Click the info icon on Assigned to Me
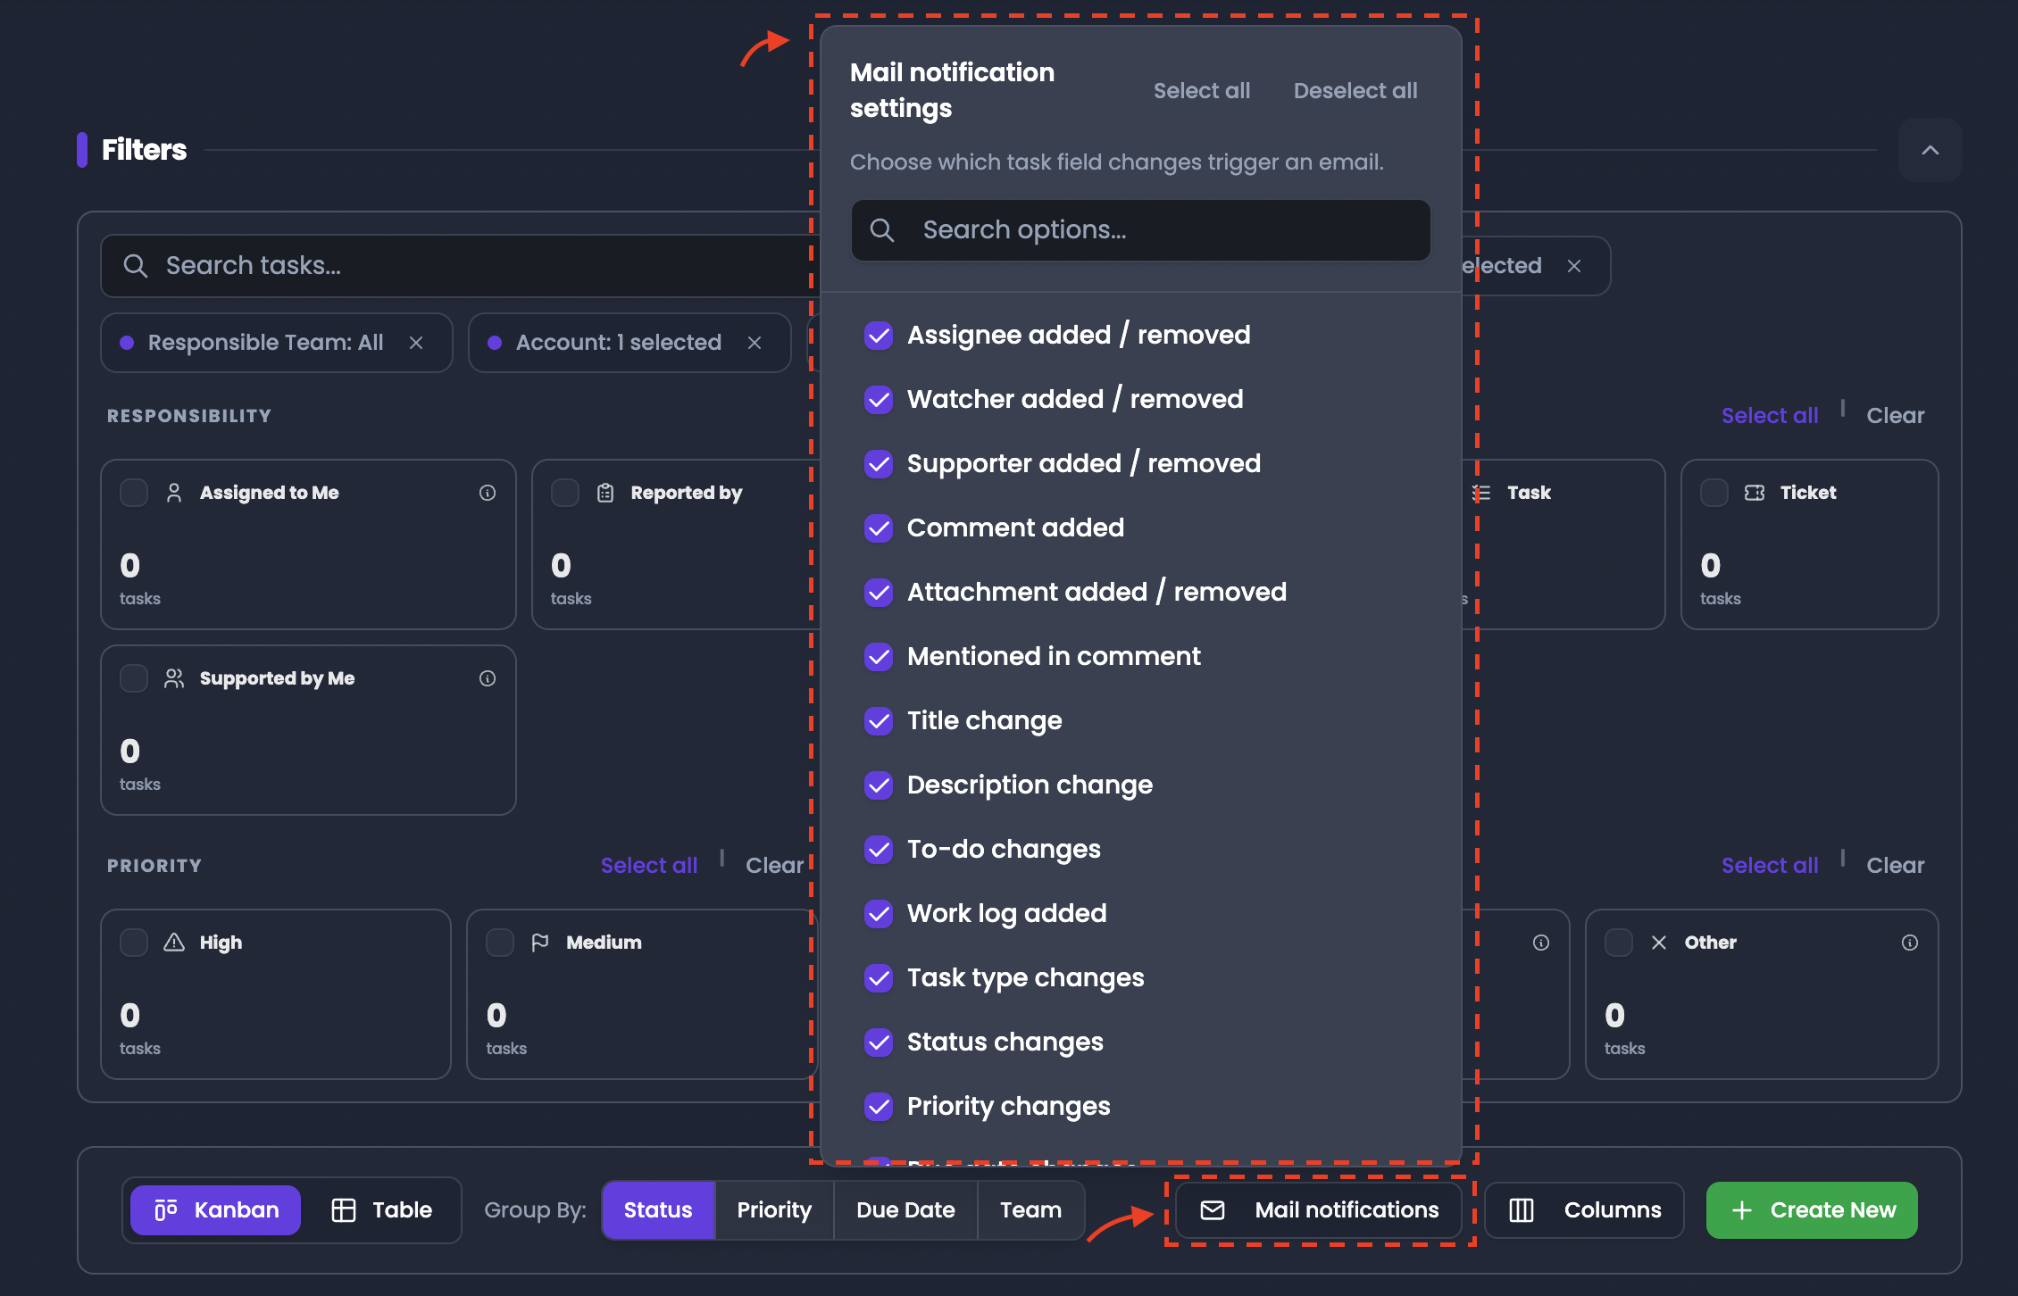The image size is (2018, 1296). (488, 493)
